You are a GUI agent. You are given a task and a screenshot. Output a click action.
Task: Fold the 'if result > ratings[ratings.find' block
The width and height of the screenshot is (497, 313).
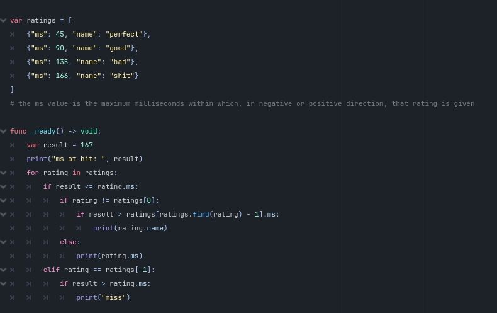[x=4, y=214]
